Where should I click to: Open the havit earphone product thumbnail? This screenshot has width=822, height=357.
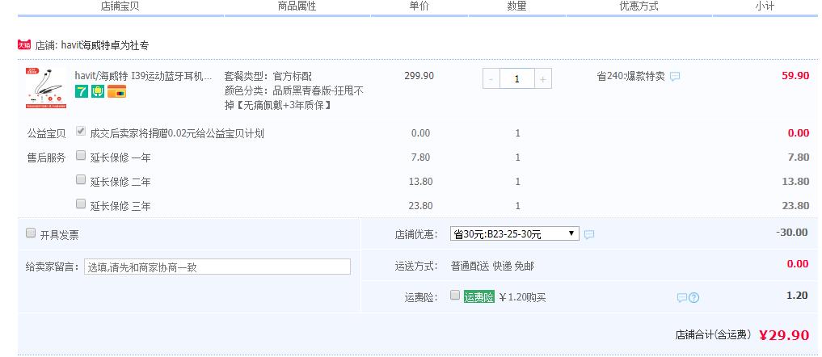click(x=46, y=87)
